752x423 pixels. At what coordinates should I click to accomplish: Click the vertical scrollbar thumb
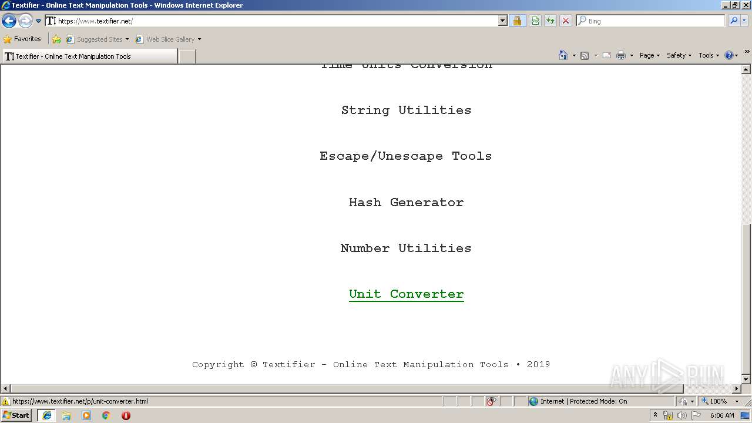746,298
